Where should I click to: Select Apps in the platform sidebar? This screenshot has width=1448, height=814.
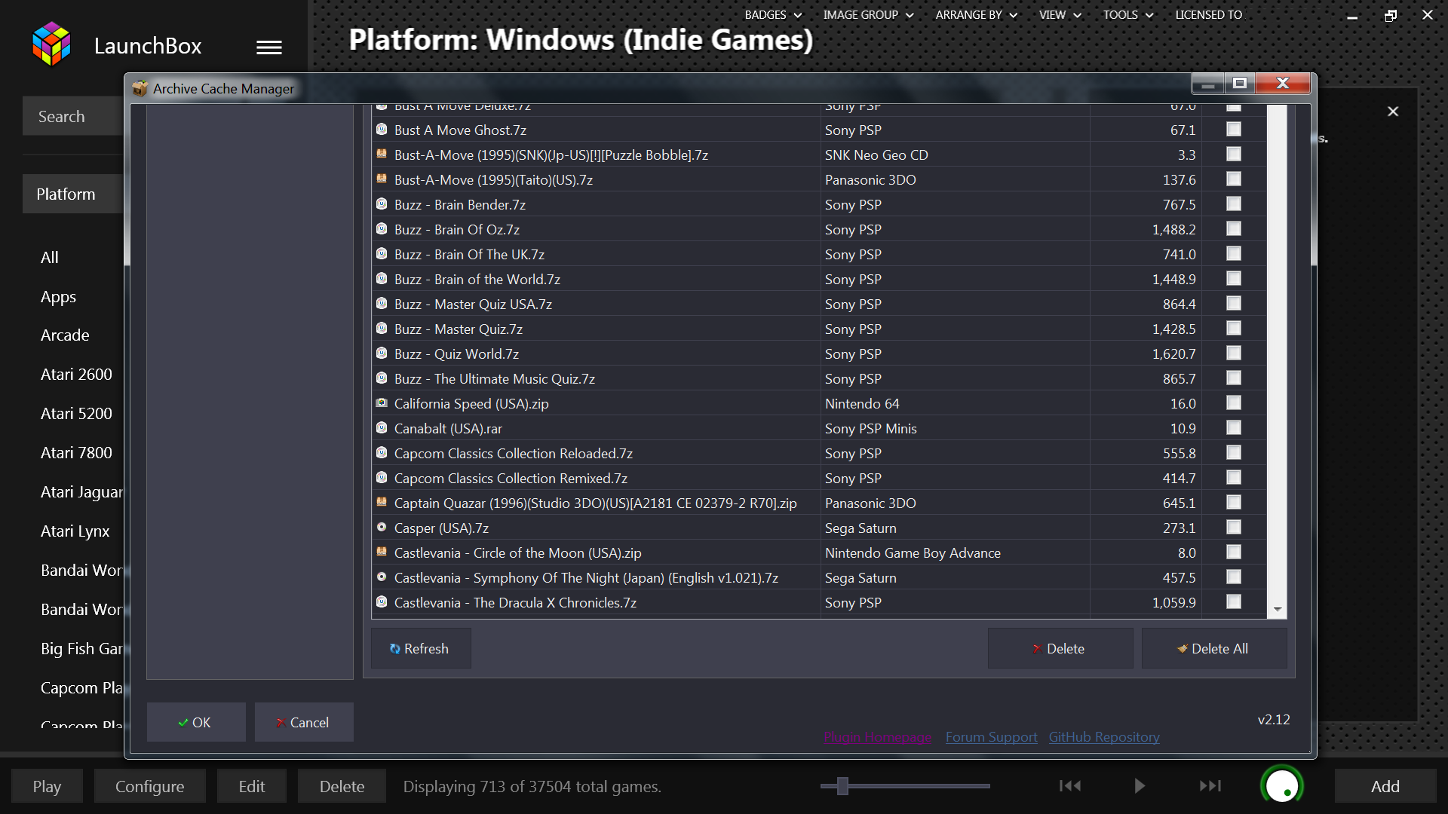(x=58, y=297)
